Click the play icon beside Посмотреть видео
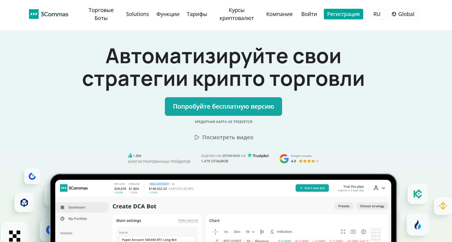452x242 pixels. click(x=197, y=137)
